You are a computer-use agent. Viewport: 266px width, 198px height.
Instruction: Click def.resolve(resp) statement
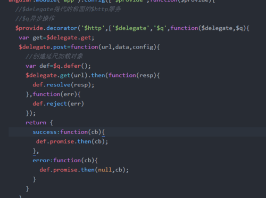(x=63, y=85)
